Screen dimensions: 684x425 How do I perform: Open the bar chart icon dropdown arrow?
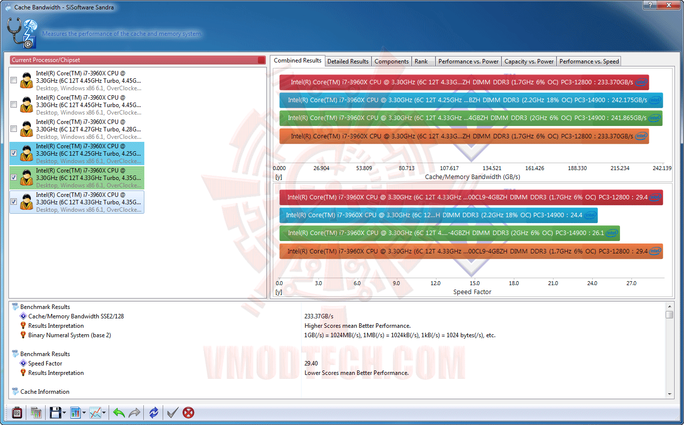[x=84, y=413]
